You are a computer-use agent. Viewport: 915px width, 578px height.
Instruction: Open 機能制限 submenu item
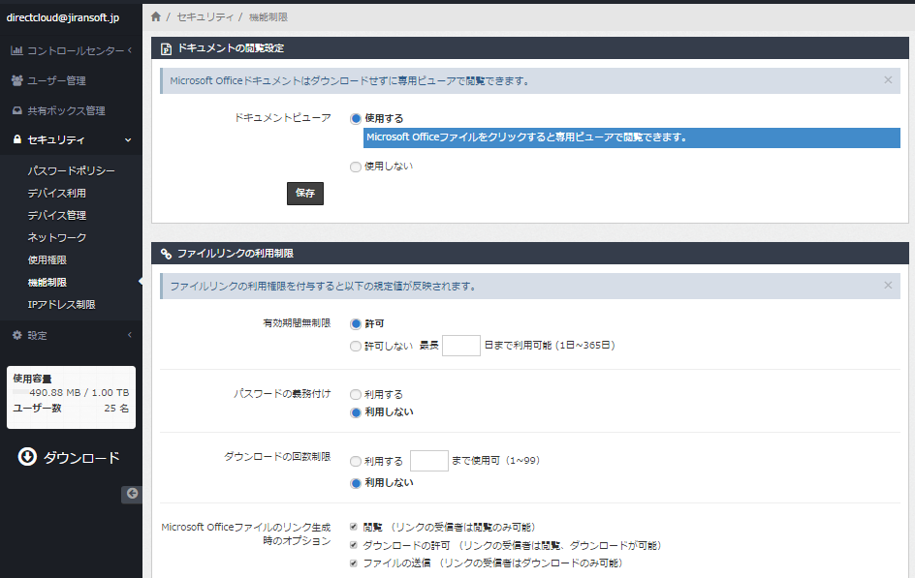47,282
